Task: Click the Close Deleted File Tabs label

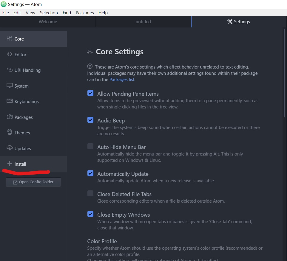Action: [x=124, y=194]
